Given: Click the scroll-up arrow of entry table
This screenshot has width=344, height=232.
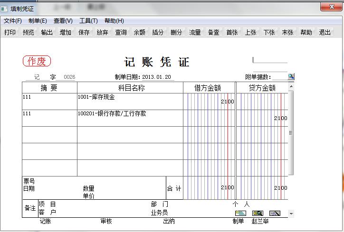Looking at the screenshot, I should pos(291,86).
